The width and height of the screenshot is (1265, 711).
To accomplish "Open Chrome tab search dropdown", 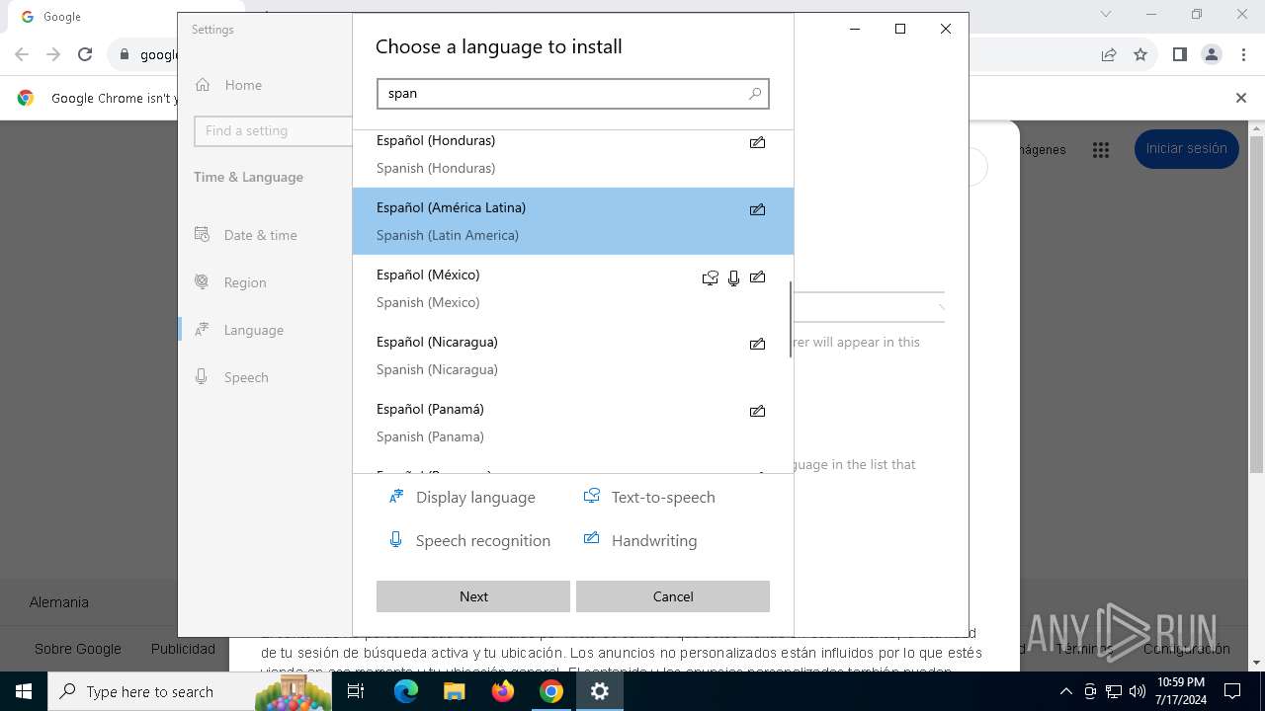I will click(x=1107, y=14).
